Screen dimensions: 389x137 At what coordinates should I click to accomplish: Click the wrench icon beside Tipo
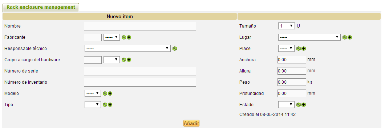(x=105, y=105)
